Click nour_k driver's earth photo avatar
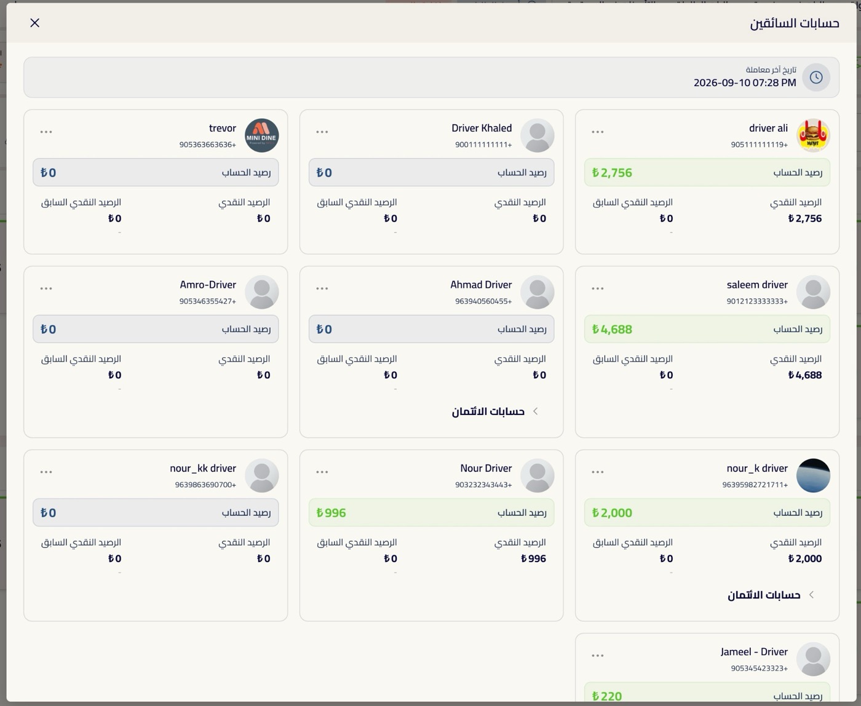 (813, 475)
